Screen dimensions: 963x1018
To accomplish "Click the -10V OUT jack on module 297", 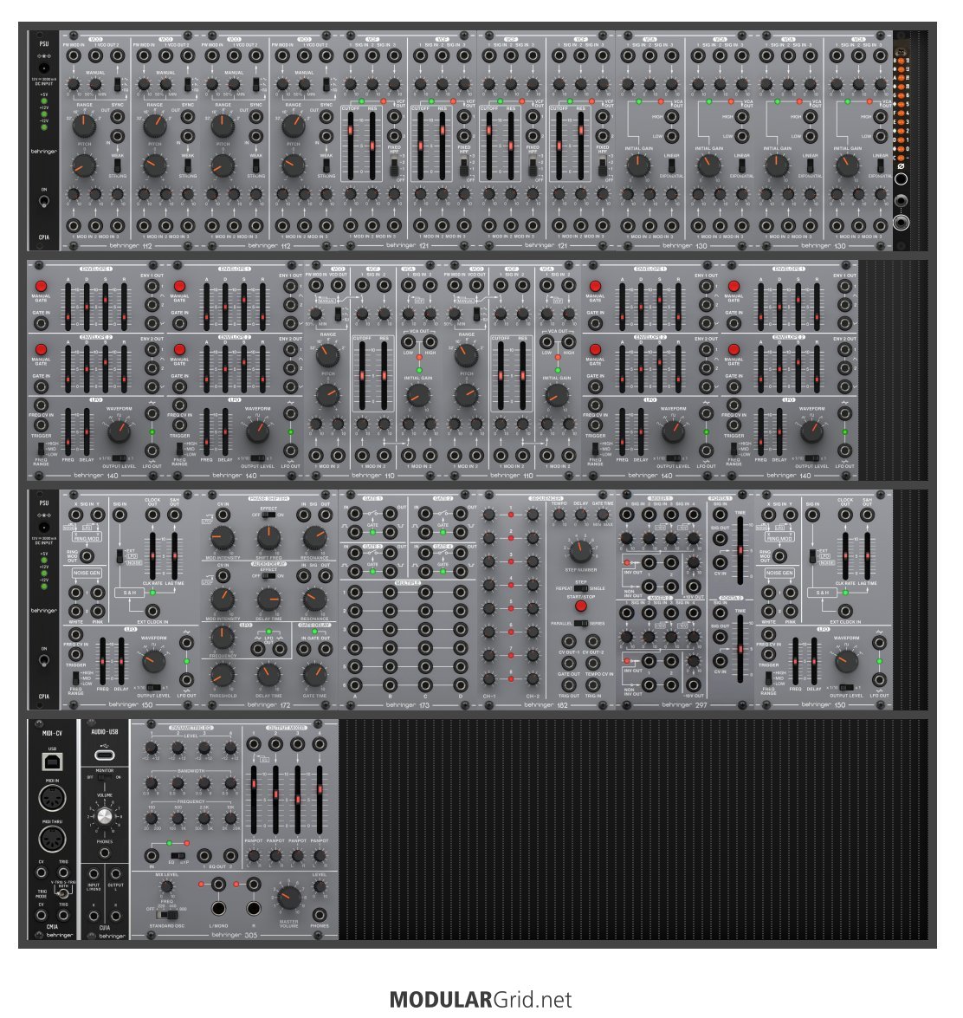I will (x=693, y=684).
